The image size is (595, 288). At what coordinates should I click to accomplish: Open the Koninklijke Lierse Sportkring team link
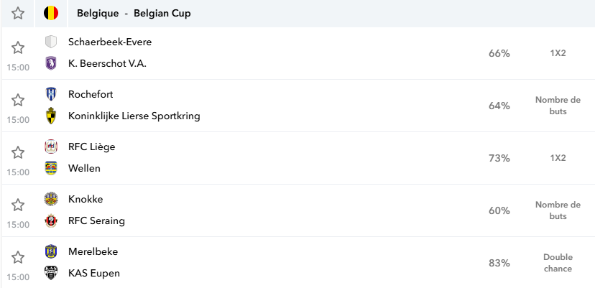click(134, 116)
